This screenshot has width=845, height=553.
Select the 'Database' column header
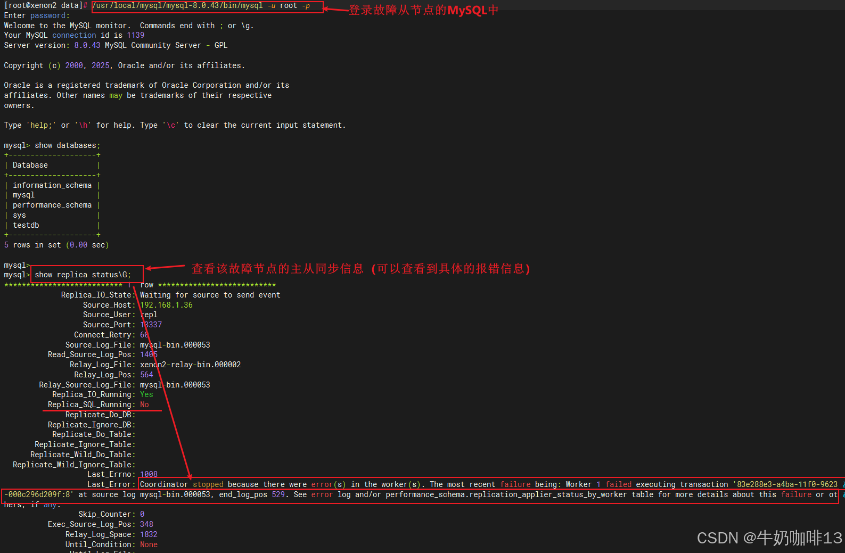[30, 165]
